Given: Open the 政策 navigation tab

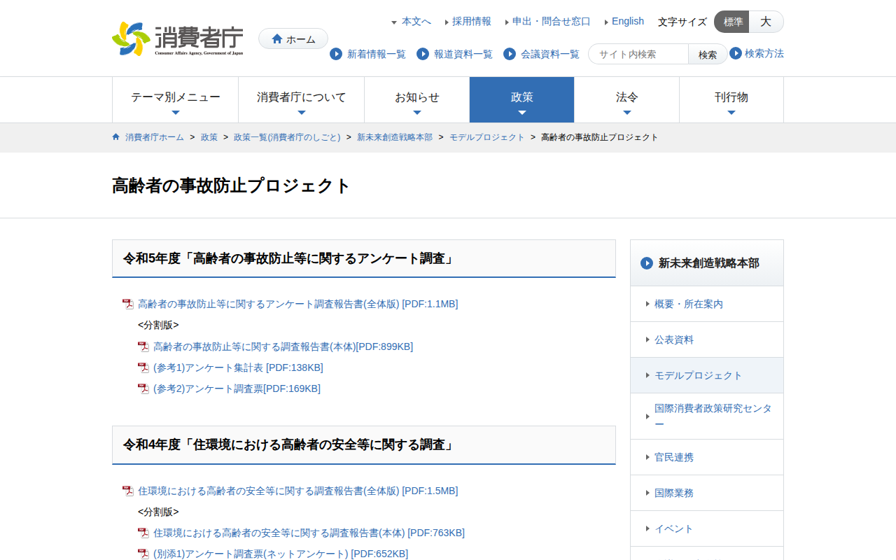Looking at the screenshot, I should [521, 99].
